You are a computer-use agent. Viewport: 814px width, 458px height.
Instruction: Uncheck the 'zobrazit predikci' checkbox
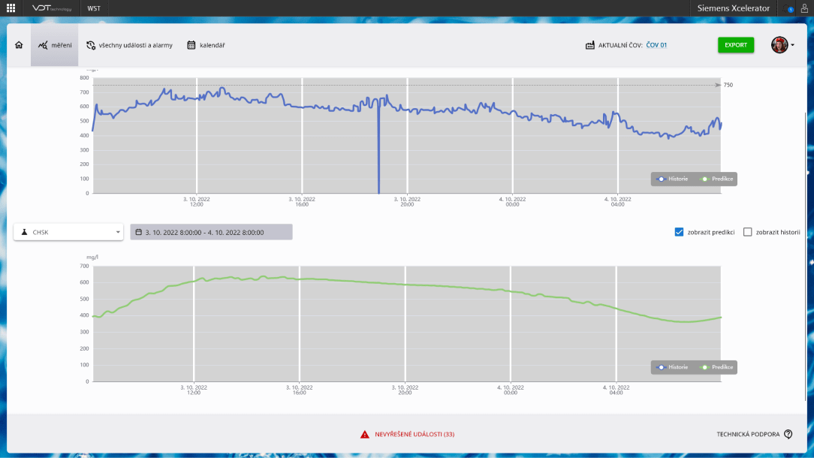(x=679, y=232)
